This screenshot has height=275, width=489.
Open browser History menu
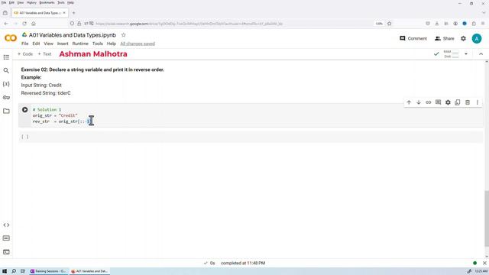[x=31, y=2]
